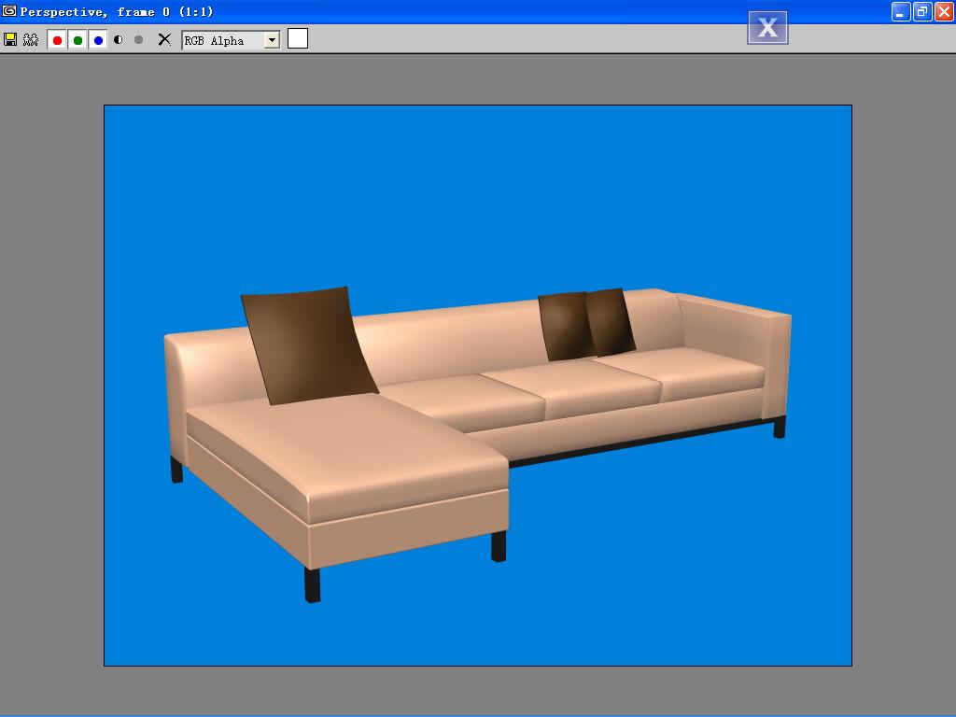Show the alpha channel half-circle button
956x717 pixels.
pyautogui.click(x=119, y=39)
